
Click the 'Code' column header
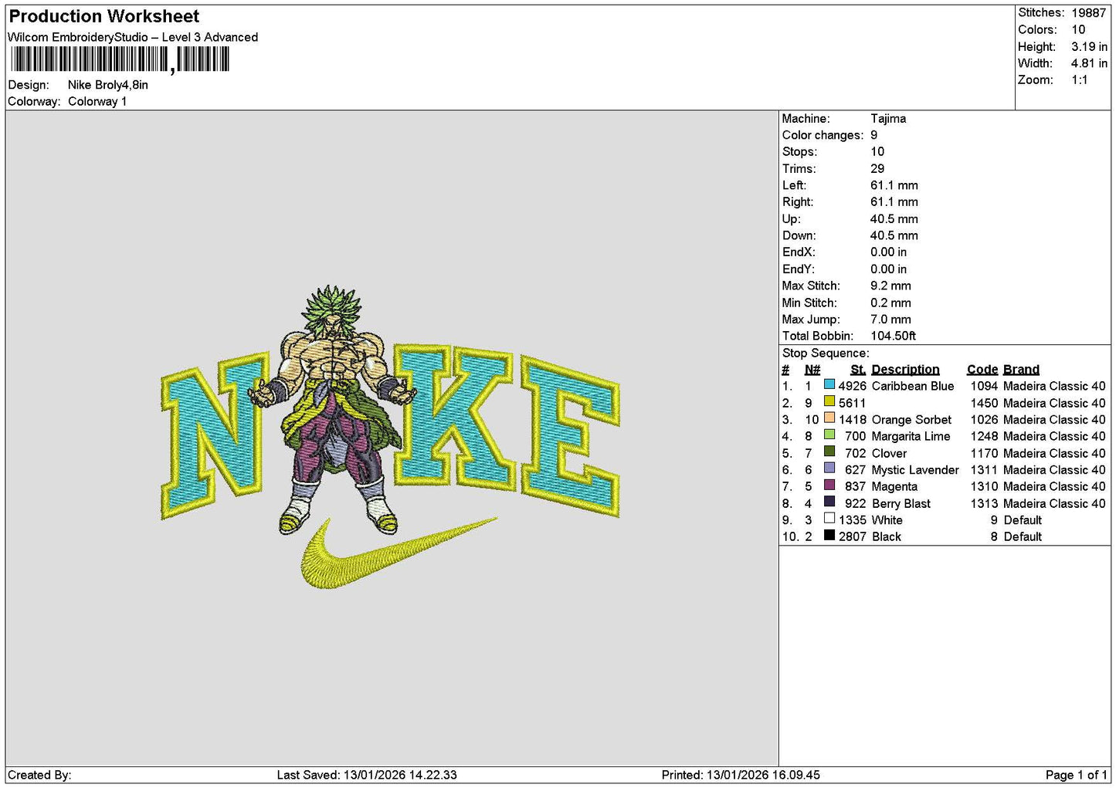point(982,370)
